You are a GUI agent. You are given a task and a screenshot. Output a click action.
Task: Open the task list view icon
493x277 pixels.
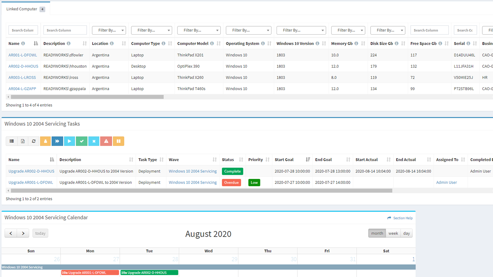click(12, 141)
